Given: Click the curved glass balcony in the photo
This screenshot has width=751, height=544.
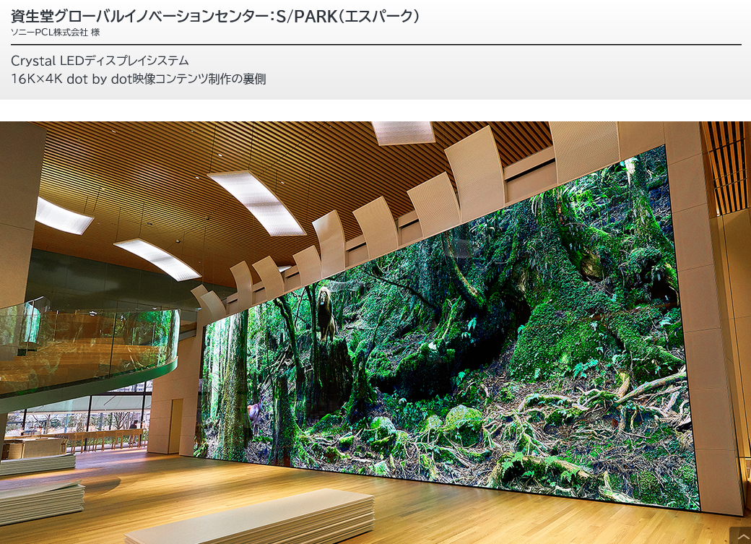Looking at the screenshot, I should coord(87,347).
